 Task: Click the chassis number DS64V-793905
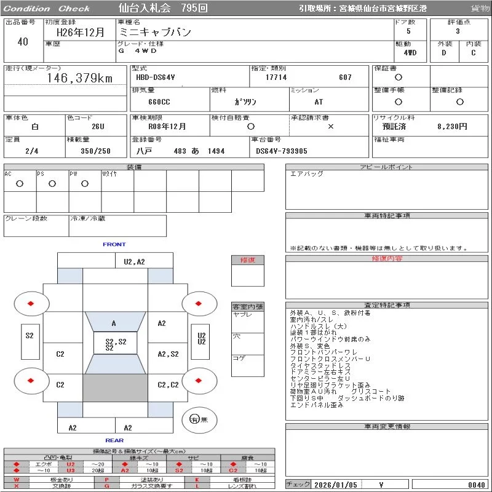281,151
